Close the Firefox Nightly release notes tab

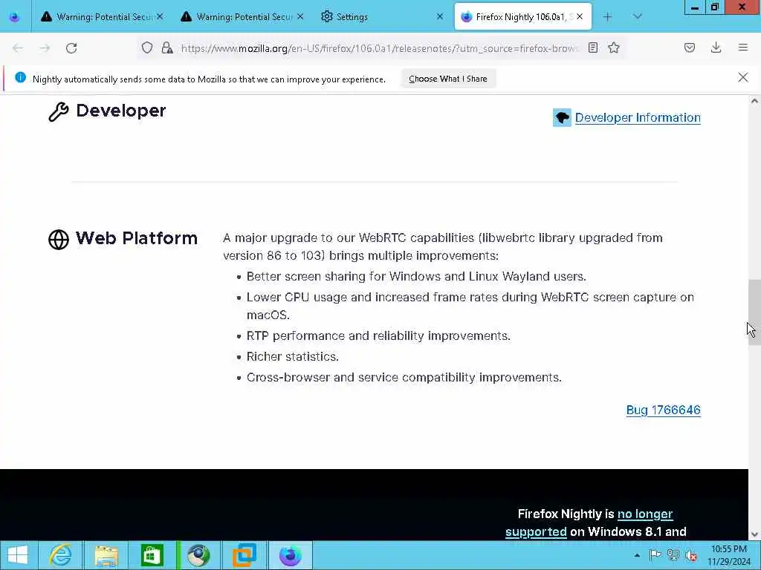pos(580,17)
